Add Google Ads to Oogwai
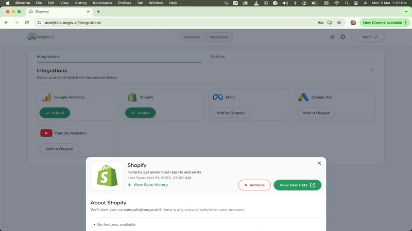Viewport: 412px width, 231px height. coord(316,113)
